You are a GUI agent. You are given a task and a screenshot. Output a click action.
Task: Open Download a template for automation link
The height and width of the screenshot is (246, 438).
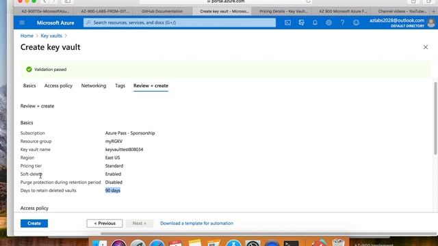click(x=196, y=223)
